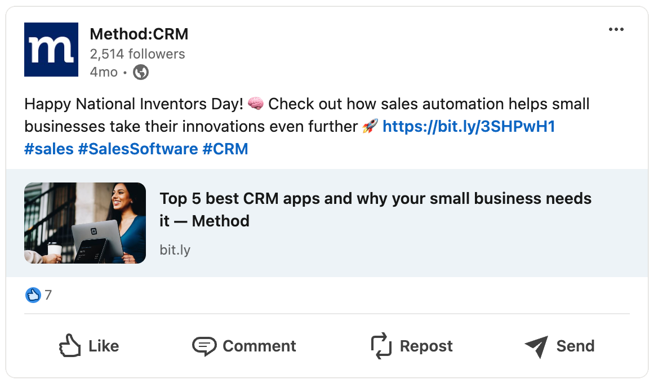
Task: Open the article preview thumbnail image
Action: [85, 223]
